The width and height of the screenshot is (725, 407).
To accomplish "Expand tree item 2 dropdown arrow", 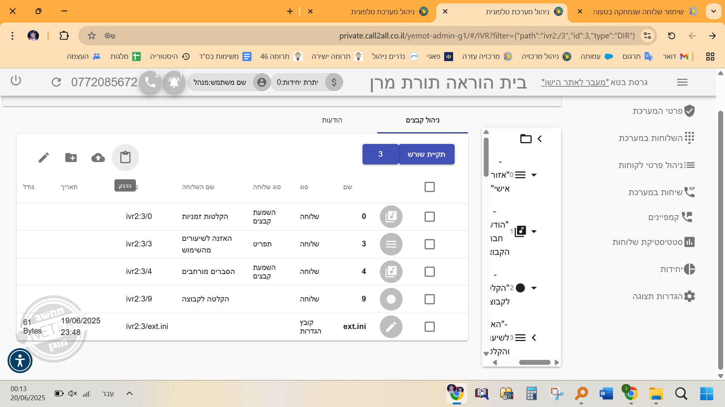I will pos(534,288).
